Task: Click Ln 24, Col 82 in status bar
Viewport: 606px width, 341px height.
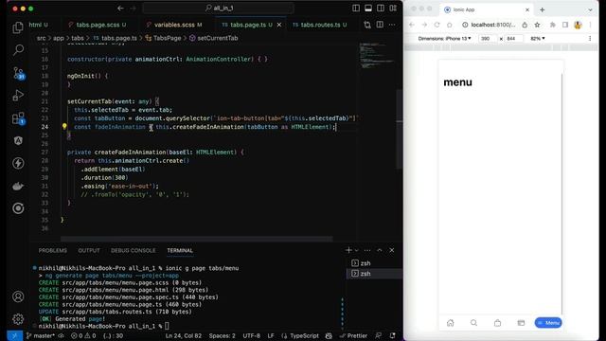Action: point(184,335)
